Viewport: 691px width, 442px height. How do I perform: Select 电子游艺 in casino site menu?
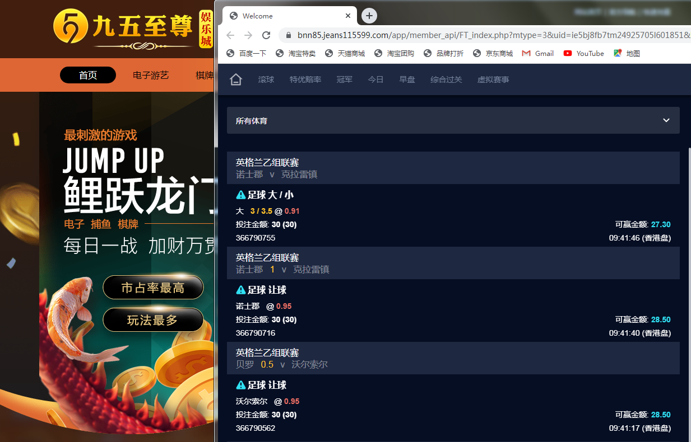point(151,75)
